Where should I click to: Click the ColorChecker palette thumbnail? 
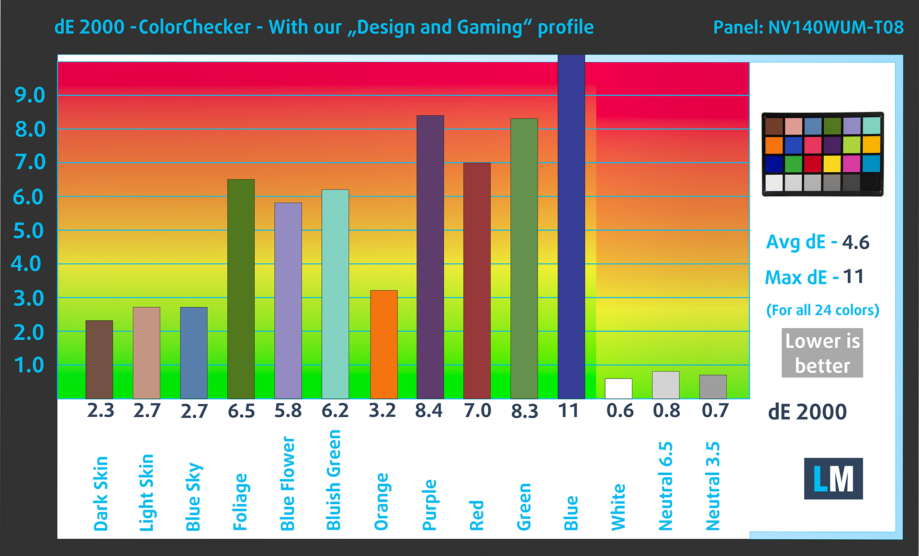822,154
